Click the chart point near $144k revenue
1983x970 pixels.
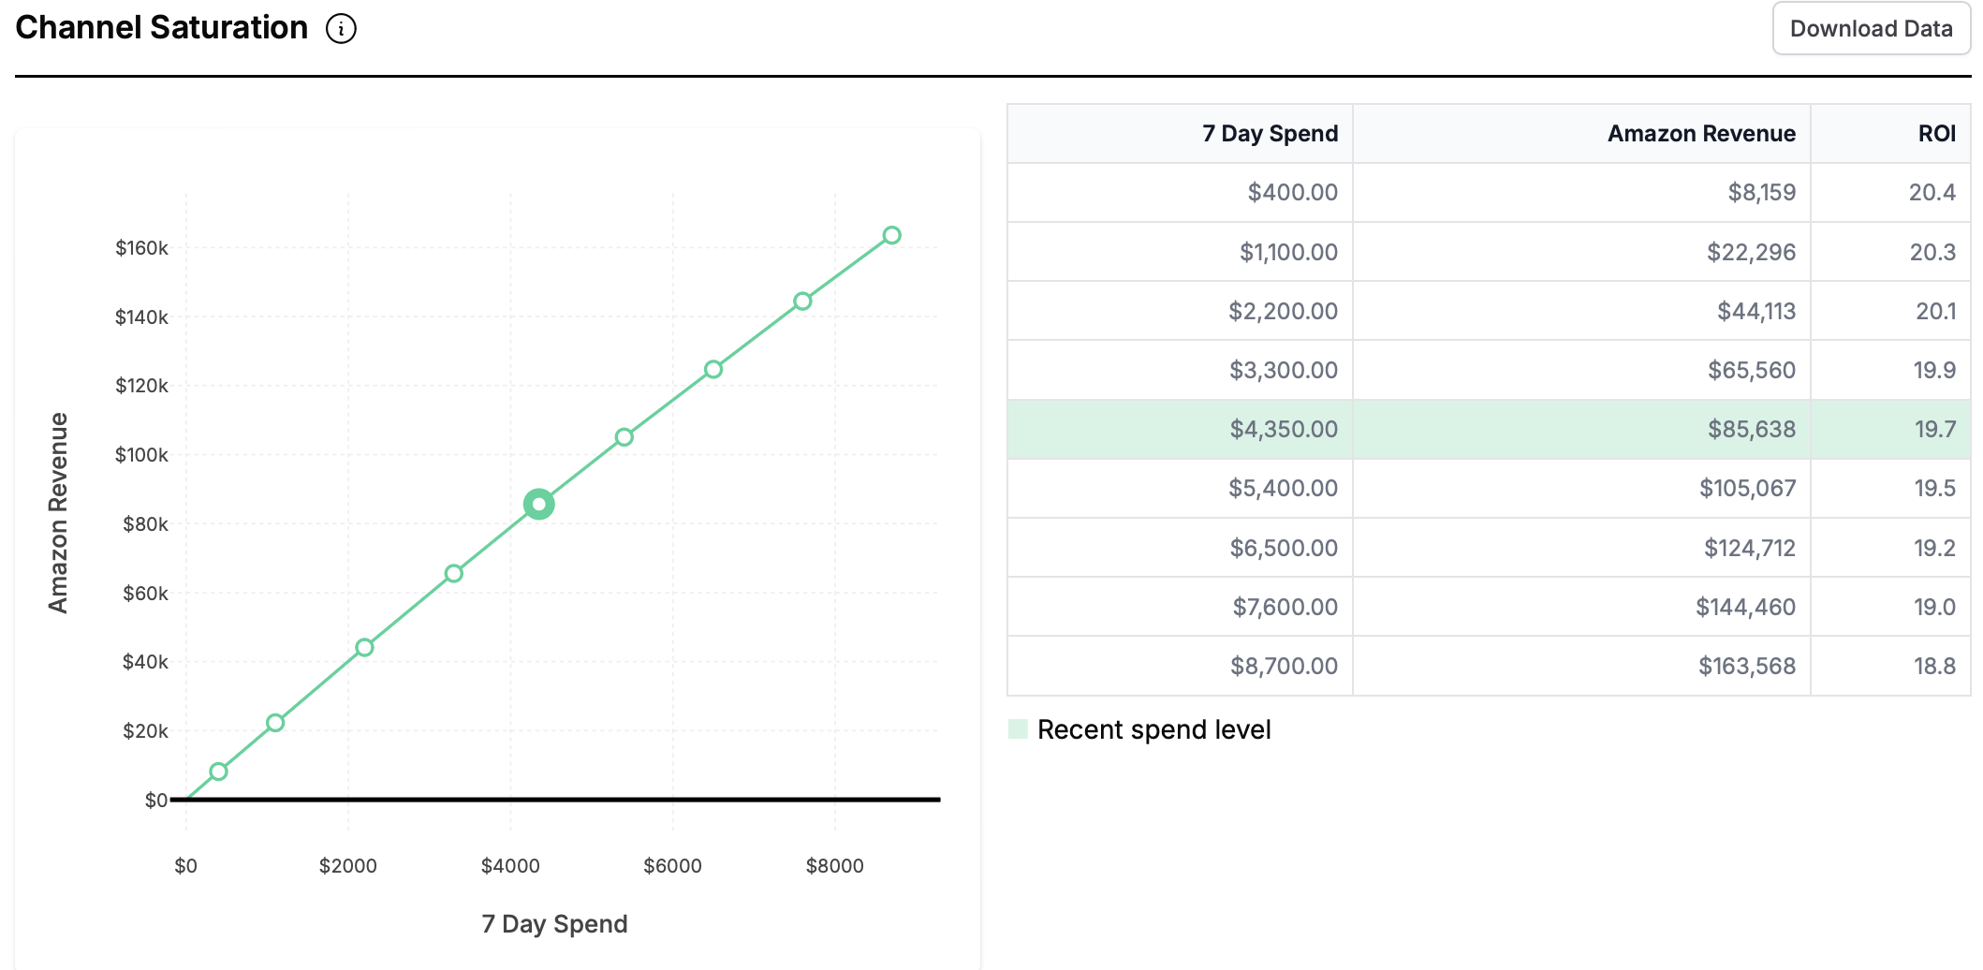point(802,301)
